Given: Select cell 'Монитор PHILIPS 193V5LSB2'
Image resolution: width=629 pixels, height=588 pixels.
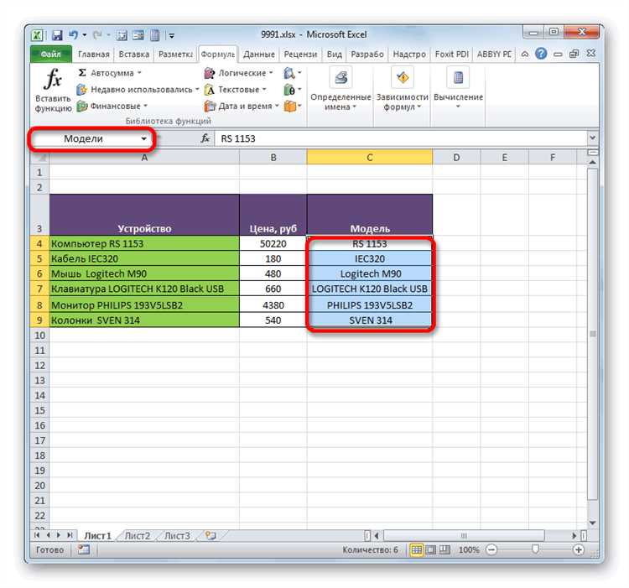Looking at the screenshot, I should pyautogui.click(x=144, y=304).
